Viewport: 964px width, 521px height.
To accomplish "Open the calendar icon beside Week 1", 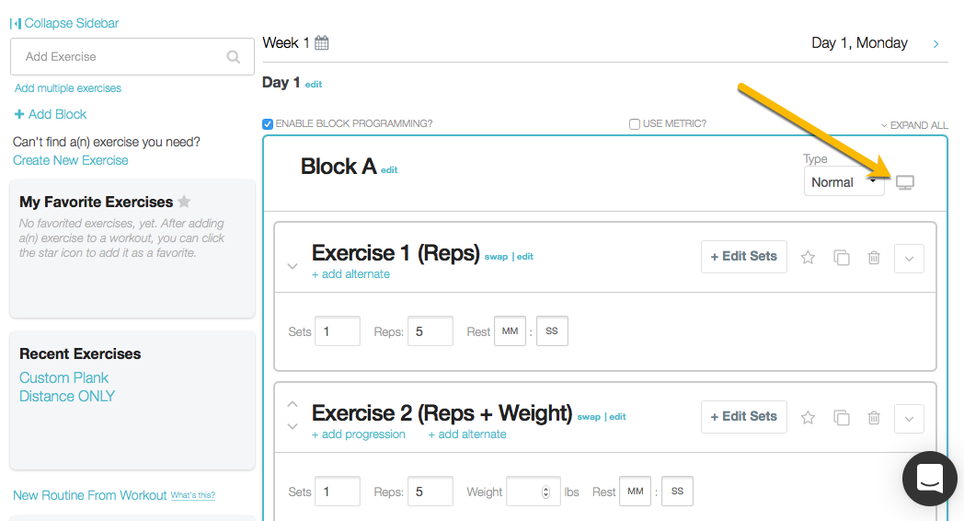I will [322, 42].
